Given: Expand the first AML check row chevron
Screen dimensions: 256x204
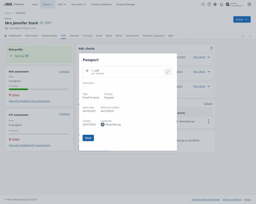Looking at the screenshot, I should 209,57.
